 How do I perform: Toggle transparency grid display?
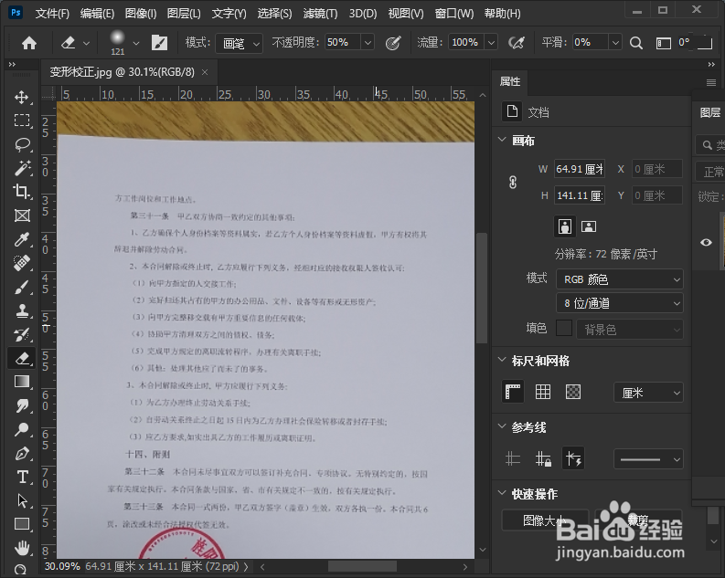coord(573,393)
